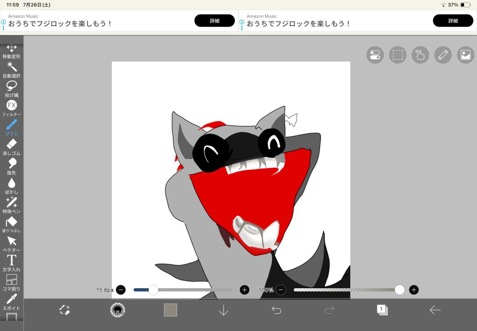Expand the tool properties down arrow
The width and height of the screenshot is (477, 331).
[x=224, y=310]
